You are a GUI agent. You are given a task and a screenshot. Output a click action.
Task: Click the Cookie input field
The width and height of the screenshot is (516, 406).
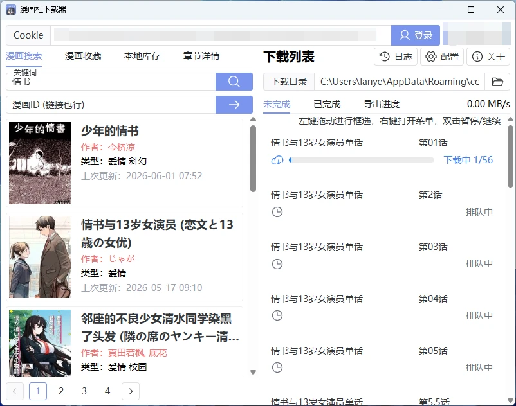click(x=221, y=35)
